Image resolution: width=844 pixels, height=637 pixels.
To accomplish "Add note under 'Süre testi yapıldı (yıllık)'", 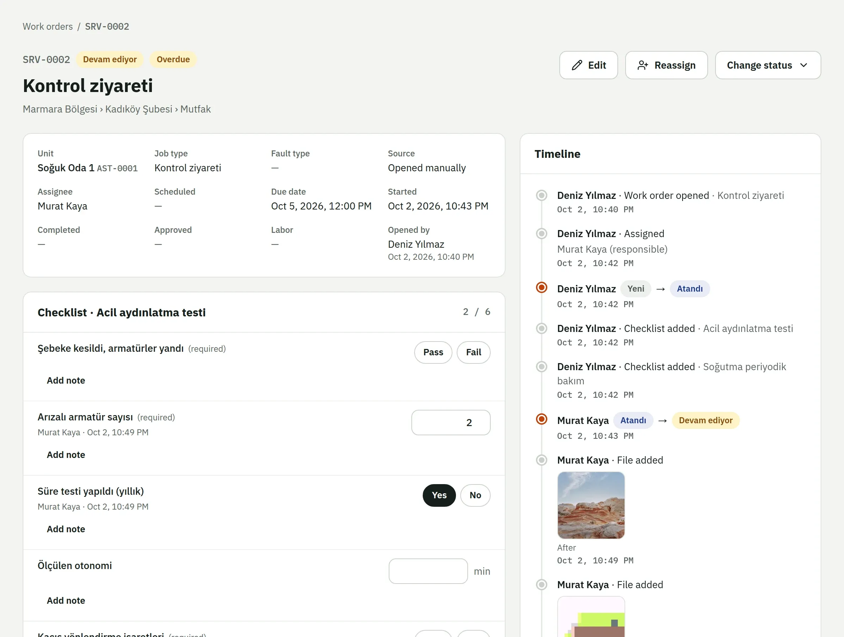I will click(66, 529).
